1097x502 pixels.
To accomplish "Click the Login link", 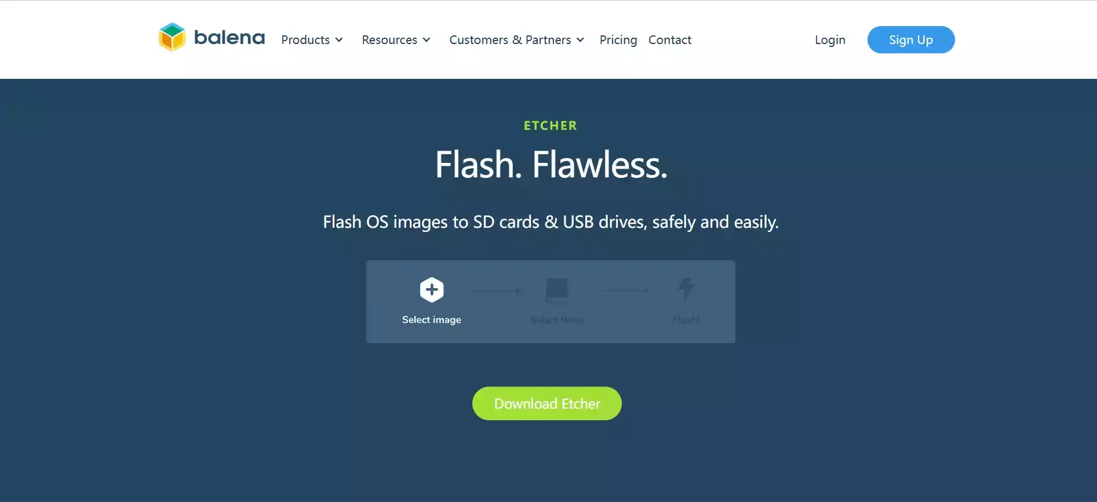I will coord(830,40).
